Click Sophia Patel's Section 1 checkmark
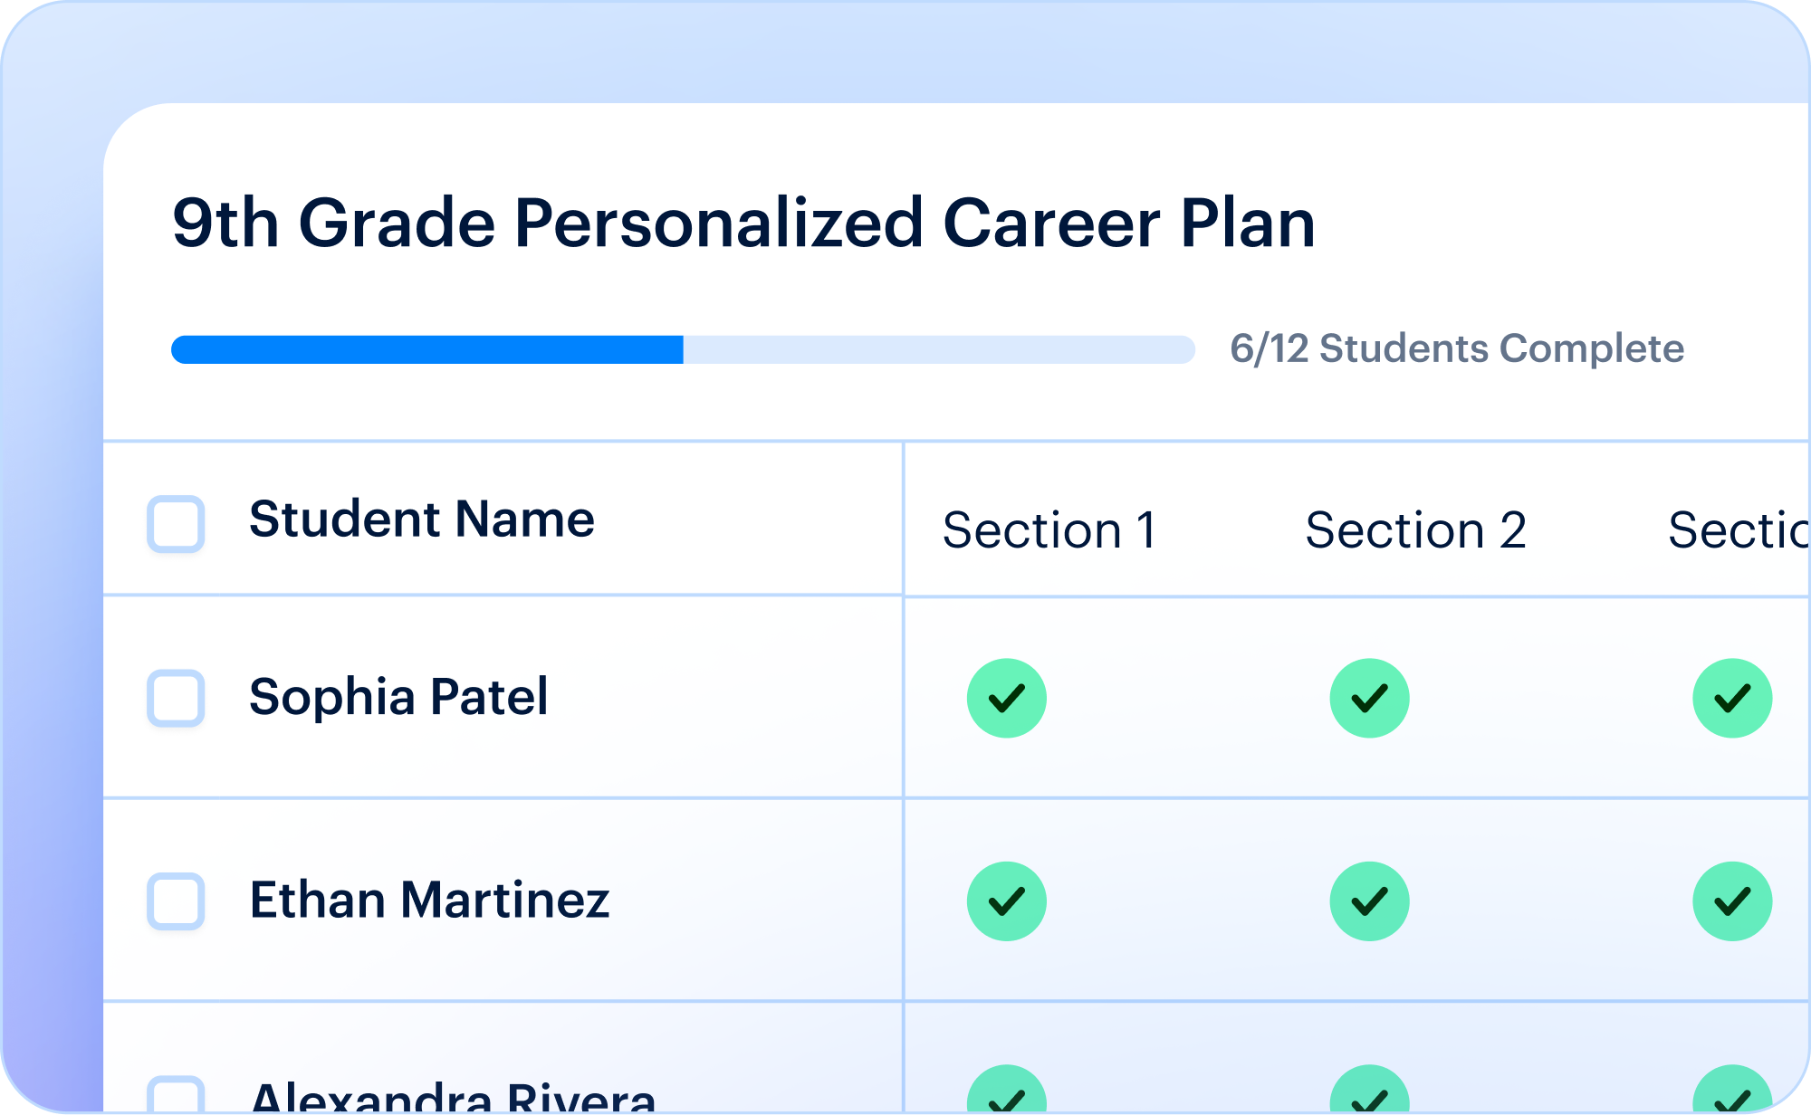 (x=1006, y=698)
